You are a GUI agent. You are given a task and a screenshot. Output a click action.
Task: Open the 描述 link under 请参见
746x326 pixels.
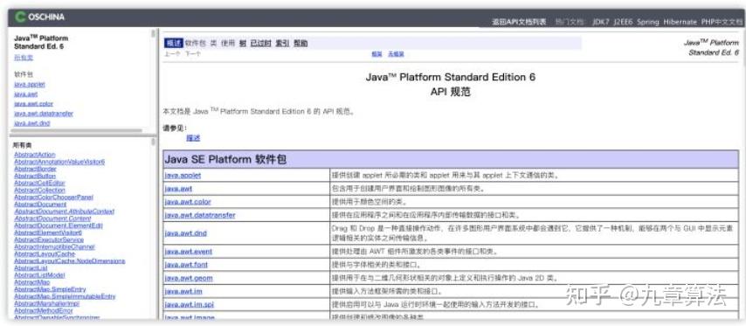(193, 138)
